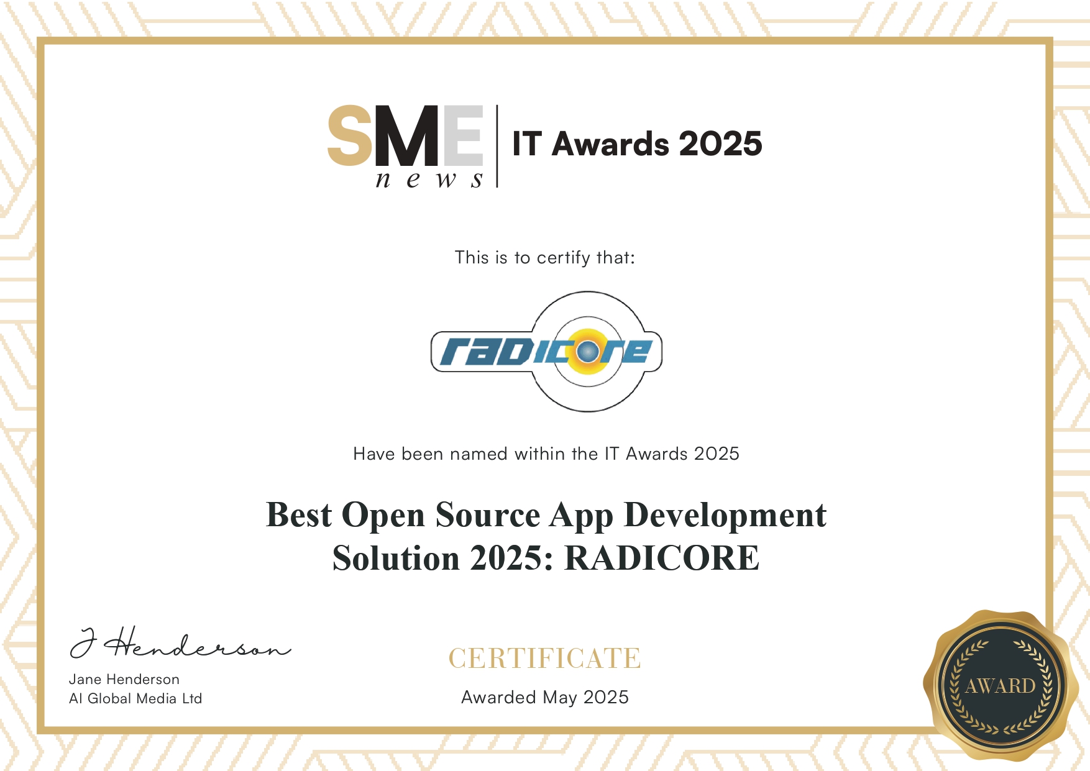Viewport: 1090px width, 771px height.
Task: Click the 'IT Awards 2025' heading
Action: 638,142
